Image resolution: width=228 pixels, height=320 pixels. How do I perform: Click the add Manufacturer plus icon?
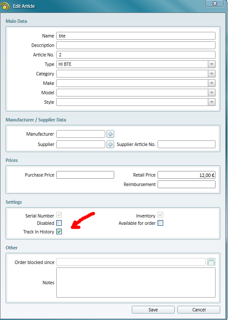(110, 134)
